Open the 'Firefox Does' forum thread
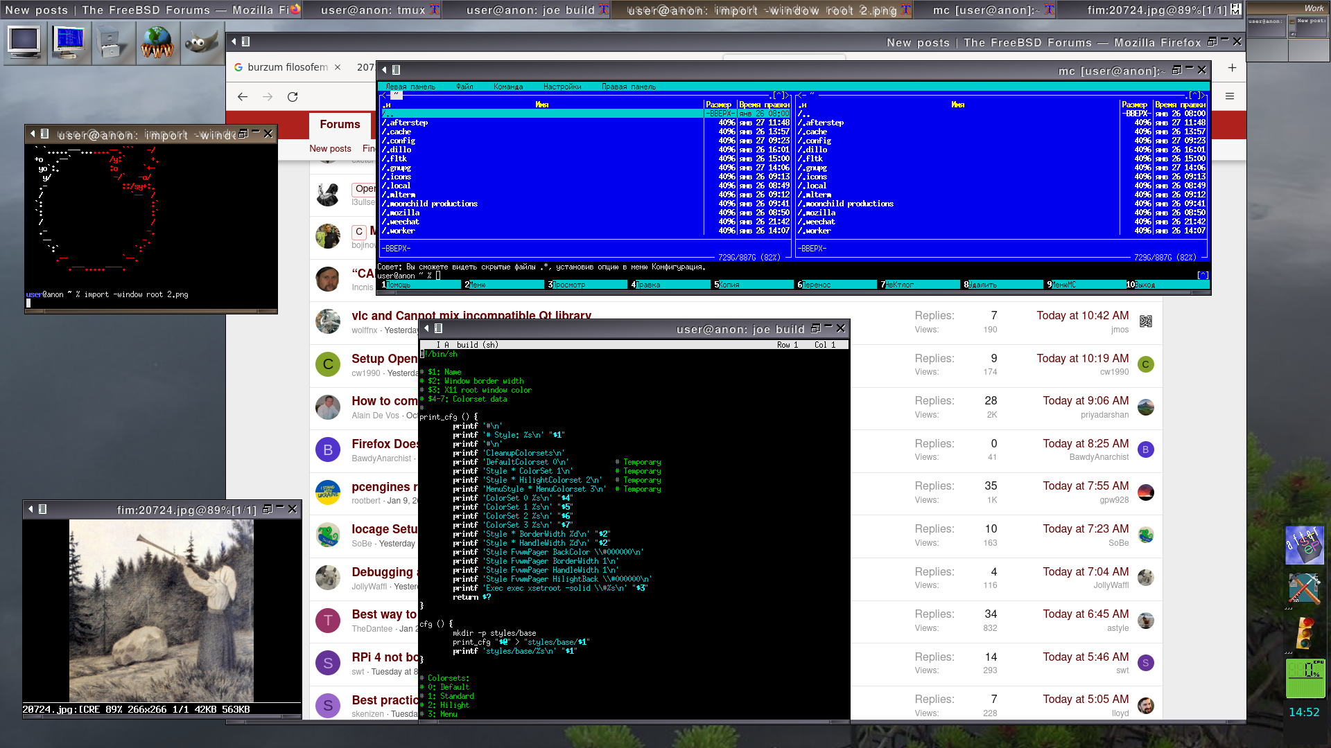Viewport: 1331px width, 748px height. pos(385,443)
